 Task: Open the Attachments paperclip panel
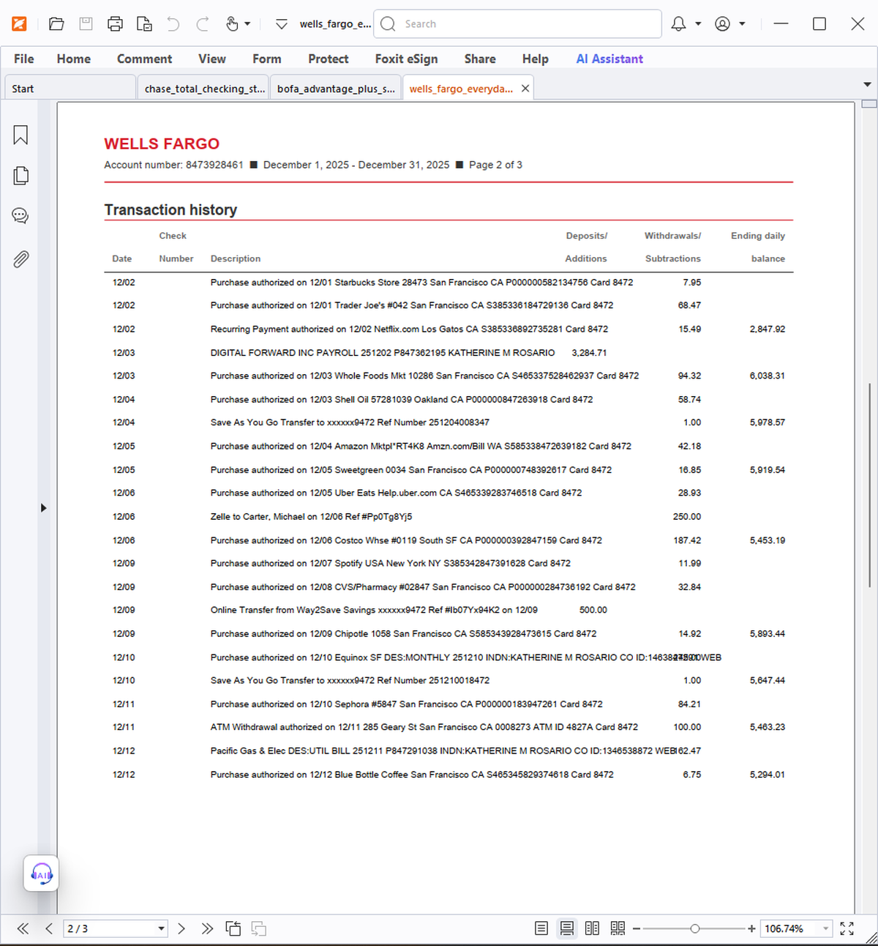(x=20, y=259)
